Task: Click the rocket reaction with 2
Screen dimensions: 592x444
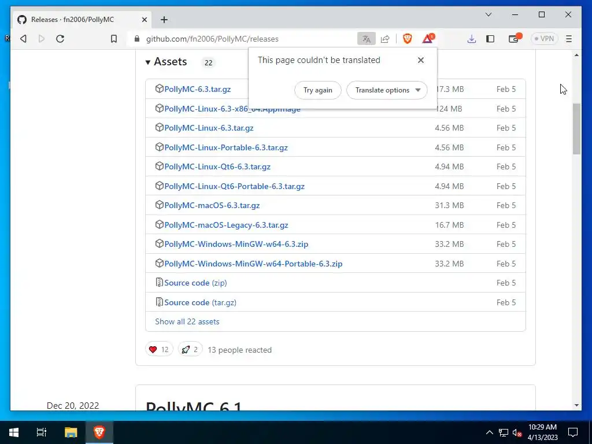Action: click(x=190, y=350)
